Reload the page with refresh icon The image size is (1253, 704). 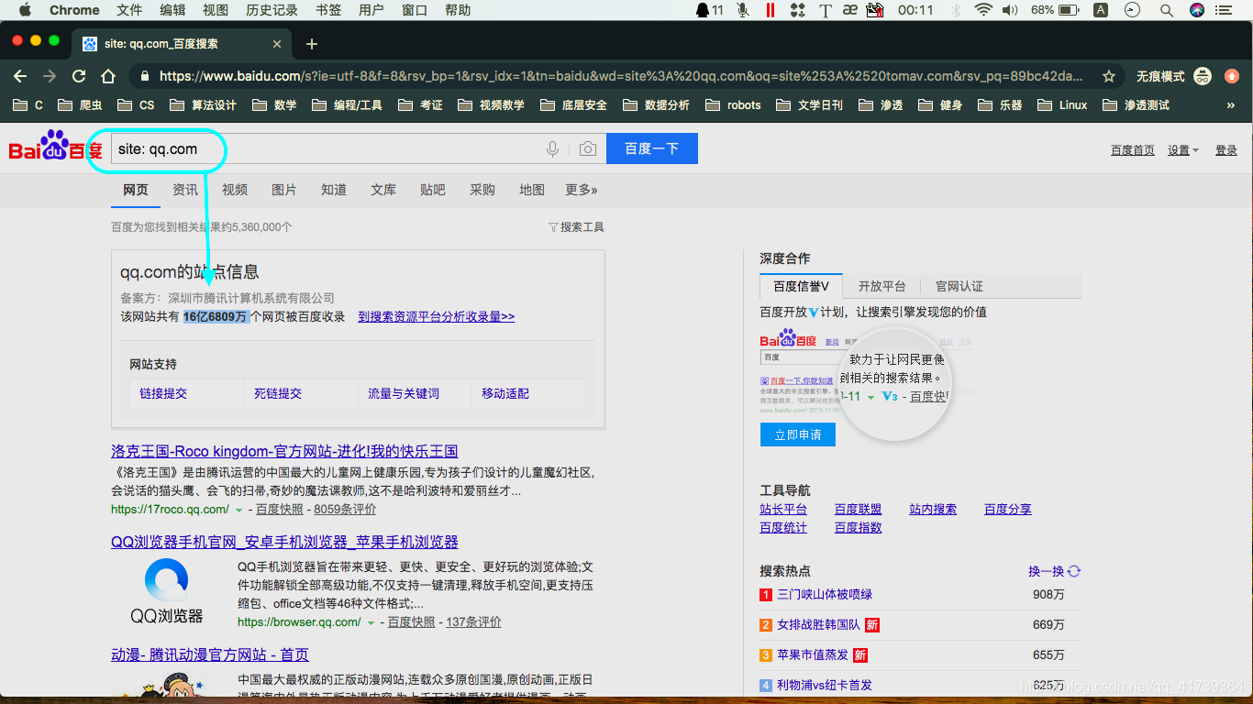tap(79, 76)
